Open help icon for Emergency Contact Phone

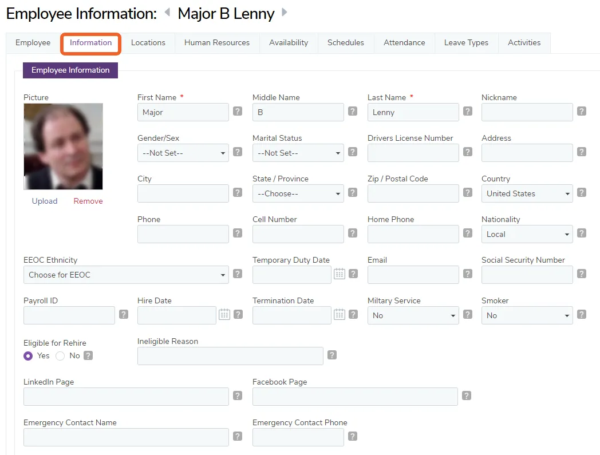coord(353,436)
